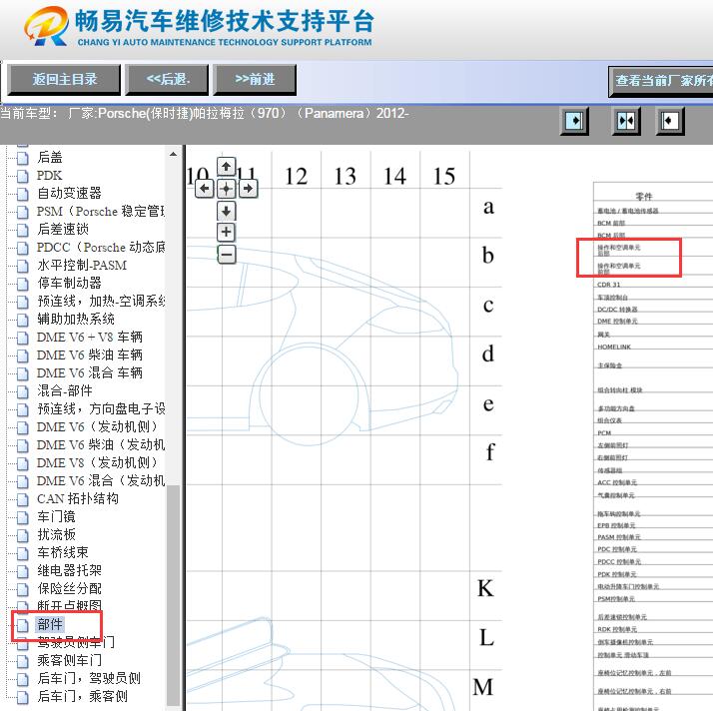Open DME V6 + V8 车辆 entry
Image resolution: width=713 pixels, height=711 pixels.
pos(90,337)
